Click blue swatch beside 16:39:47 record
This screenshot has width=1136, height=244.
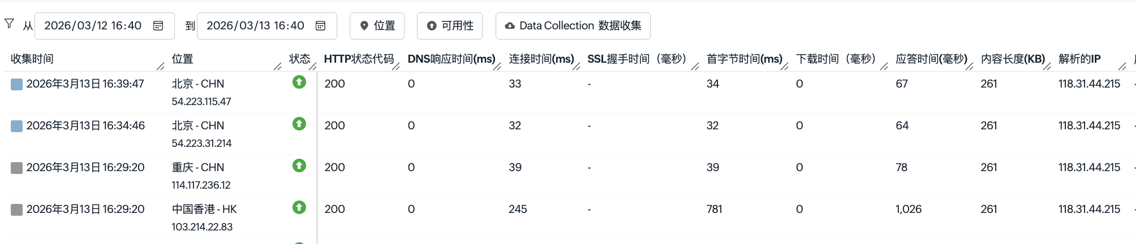[17, 85]
